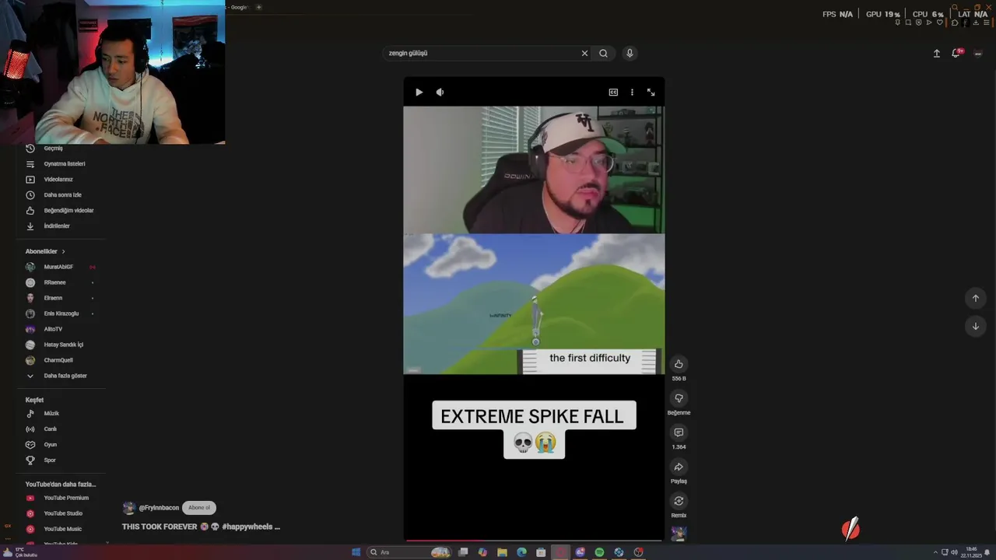Open the weather widget in the taskbar
Screen dimensions: 996x560
pos(20,552)
